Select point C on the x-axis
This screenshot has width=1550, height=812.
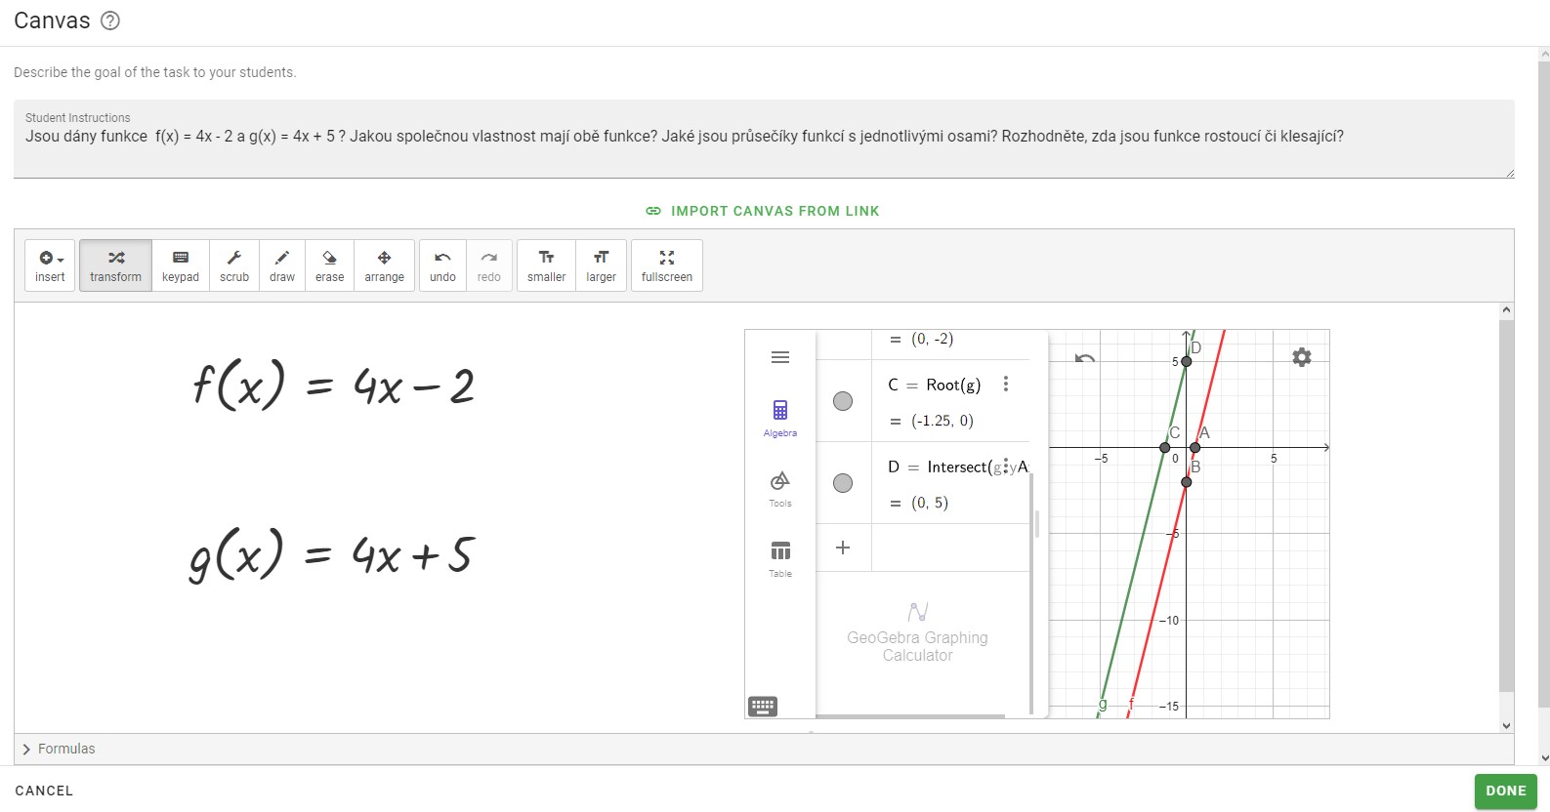(1165, 447)
